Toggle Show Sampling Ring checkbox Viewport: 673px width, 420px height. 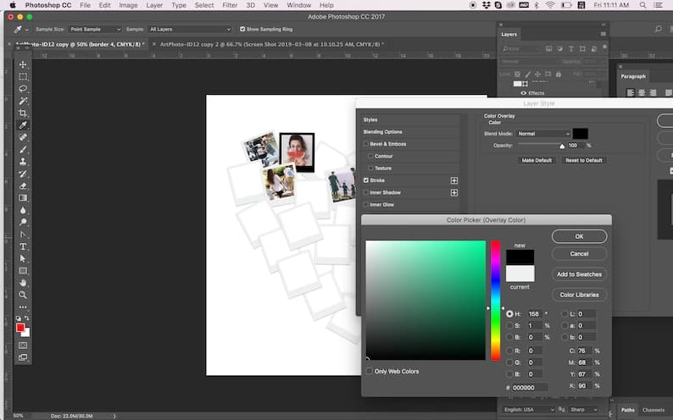[242, 29]
